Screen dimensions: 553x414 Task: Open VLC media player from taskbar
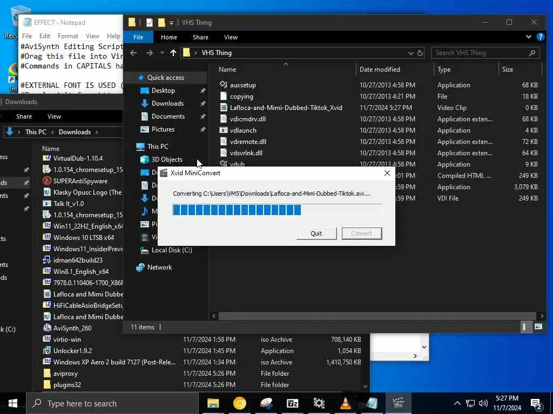pos(345,403)
